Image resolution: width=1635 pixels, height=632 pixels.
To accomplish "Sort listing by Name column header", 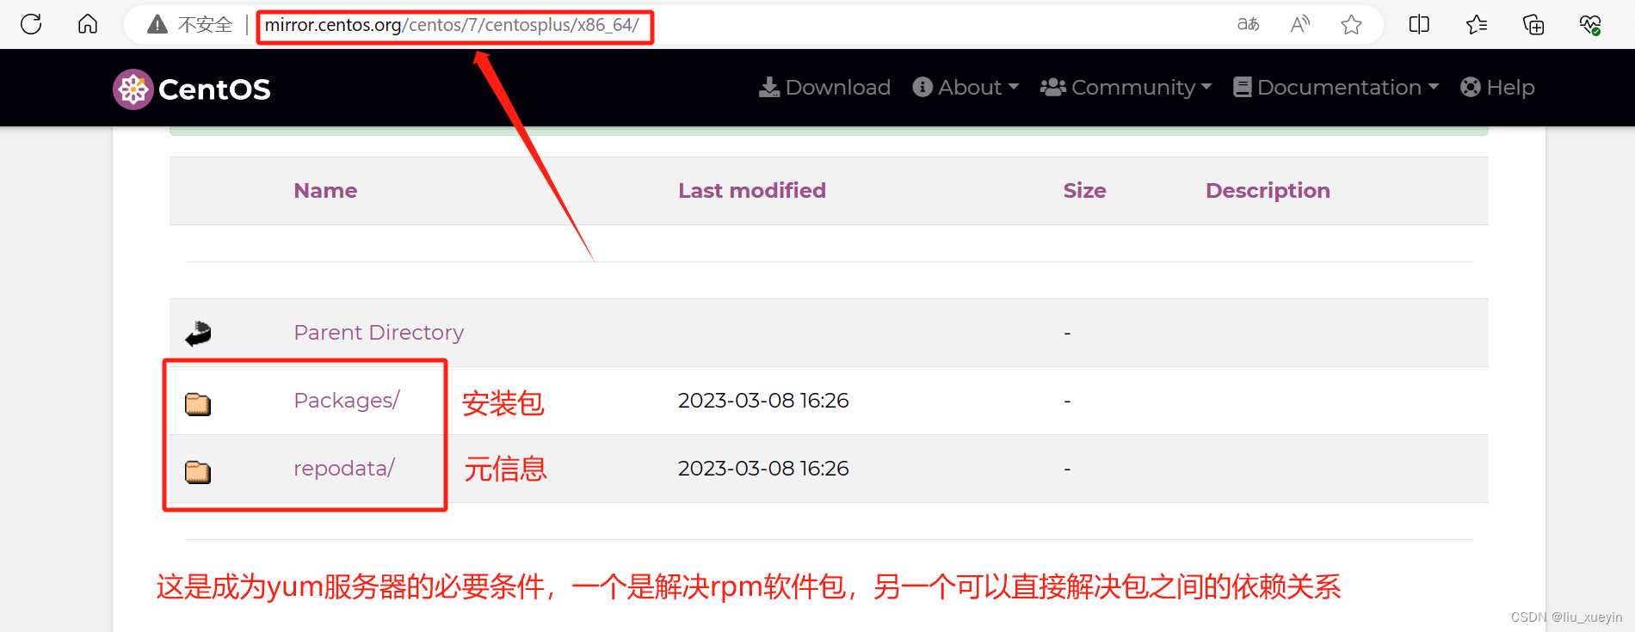I will (325, 190).
